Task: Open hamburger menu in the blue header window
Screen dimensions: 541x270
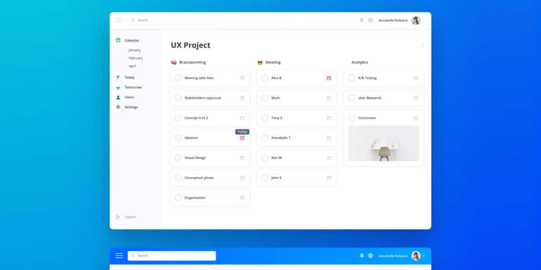Action: [x=119, y=255]
